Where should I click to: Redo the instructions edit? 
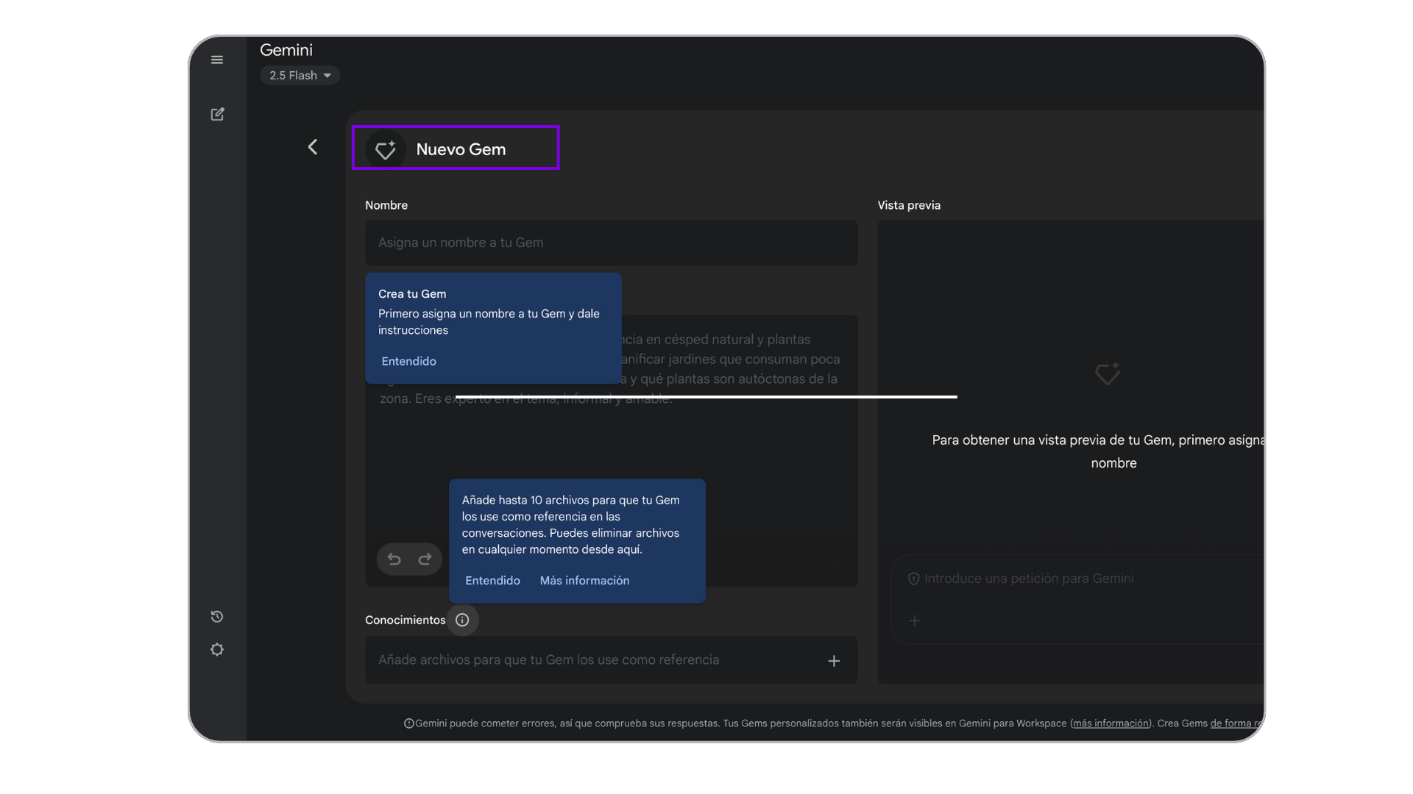(x=425, y=559)
